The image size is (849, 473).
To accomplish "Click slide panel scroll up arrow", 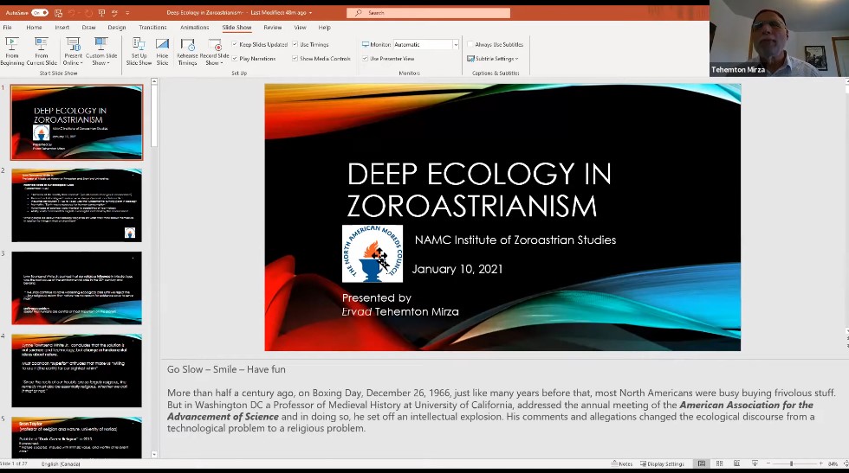I will 154,81.
